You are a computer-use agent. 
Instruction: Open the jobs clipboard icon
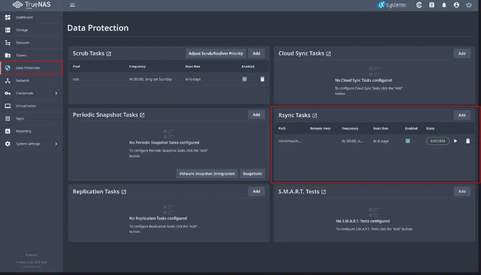(x=431, y=5)
